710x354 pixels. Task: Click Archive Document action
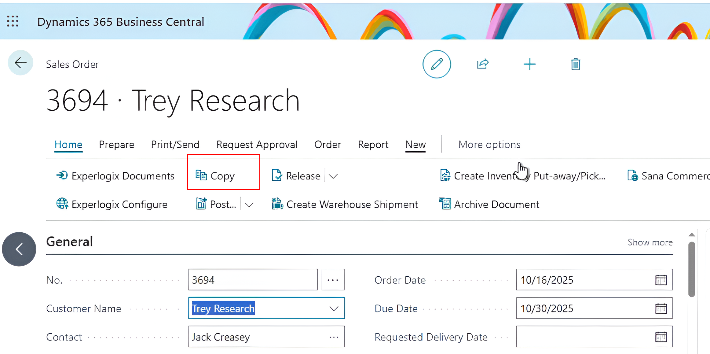pyautogui.click(x=489, y=204)
